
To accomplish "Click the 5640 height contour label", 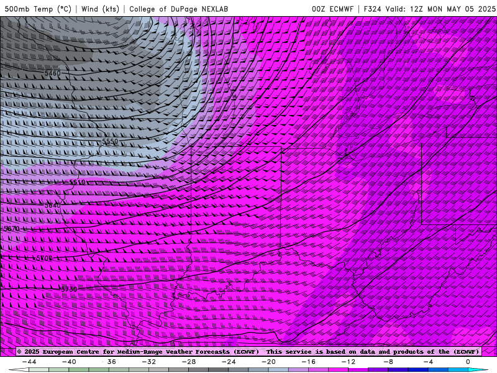I will click(52, 205).
